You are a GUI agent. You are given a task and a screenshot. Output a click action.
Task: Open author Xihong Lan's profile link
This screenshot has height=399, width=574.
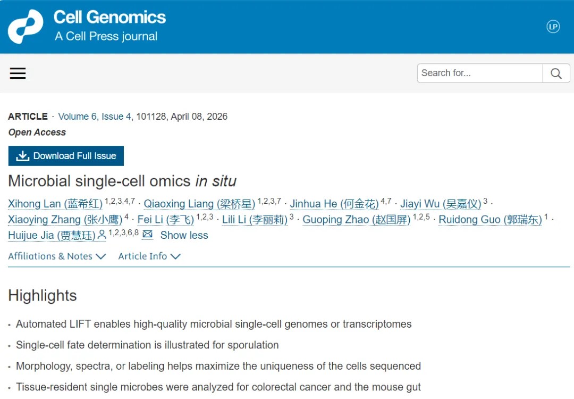tap(55, 204)
